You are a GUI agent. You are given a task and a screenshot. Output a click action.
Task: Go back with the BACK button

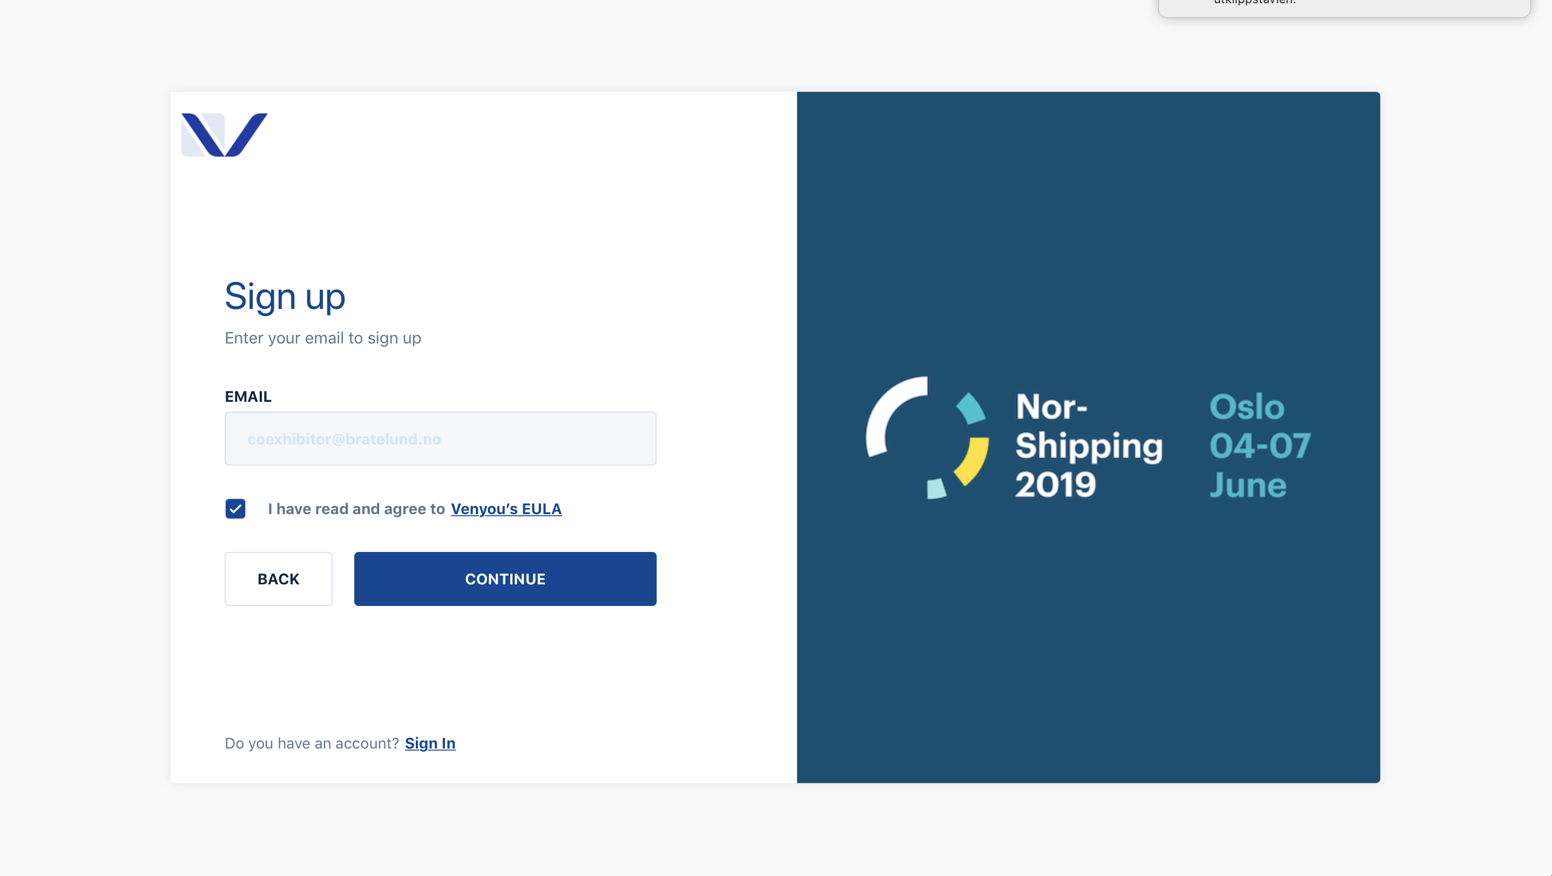click(x=278, y=579)
